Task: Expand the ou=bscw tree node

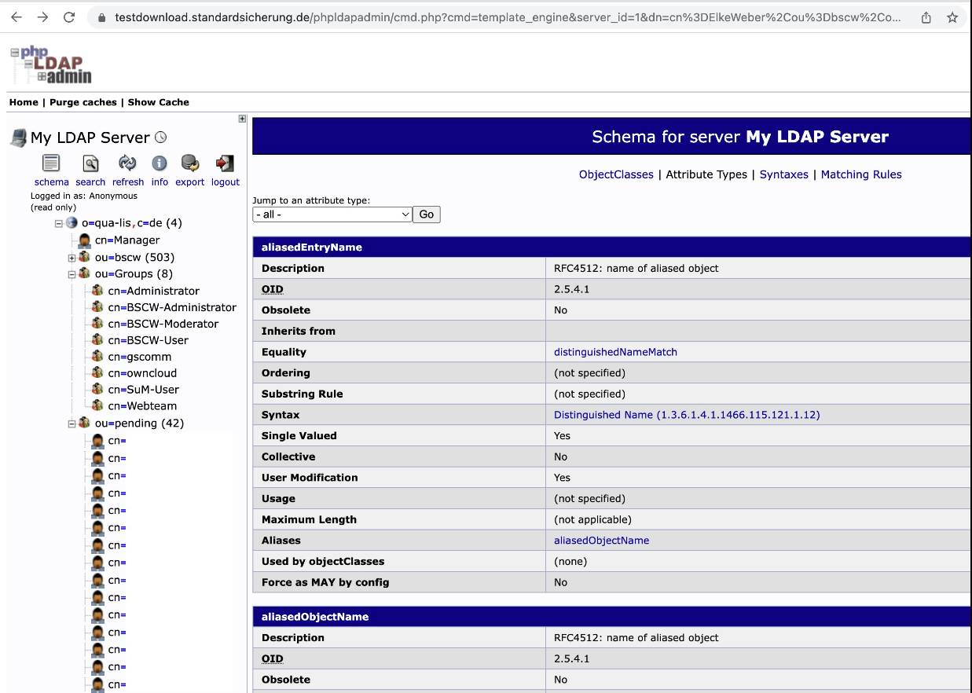Action: click(x=72, y=258)
